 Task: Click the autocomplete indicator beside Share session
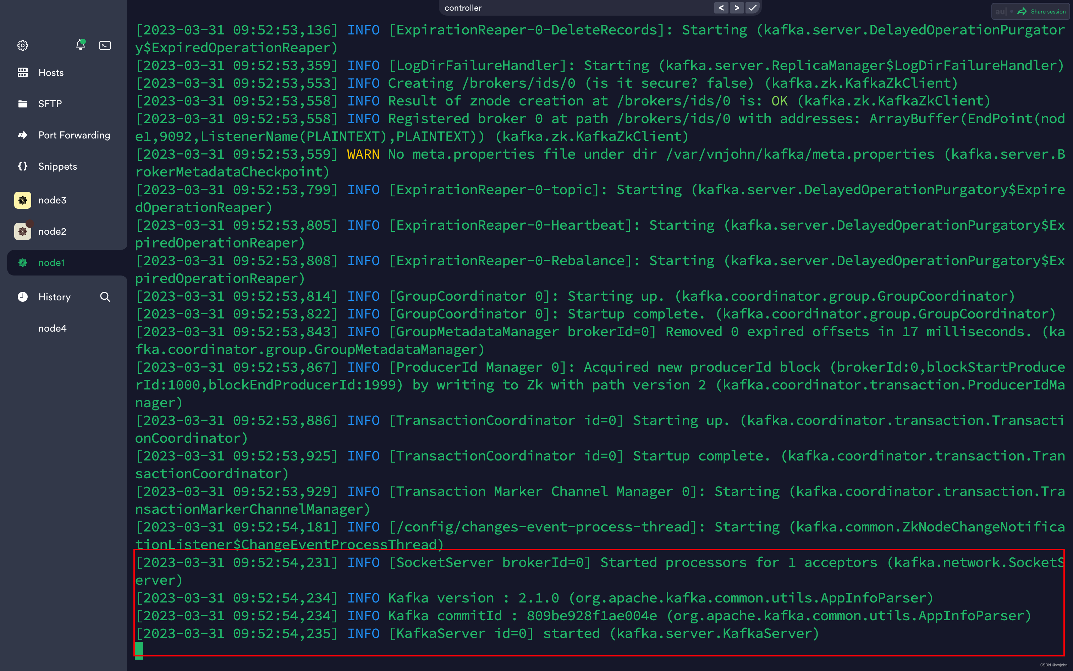coord(1001,11)
